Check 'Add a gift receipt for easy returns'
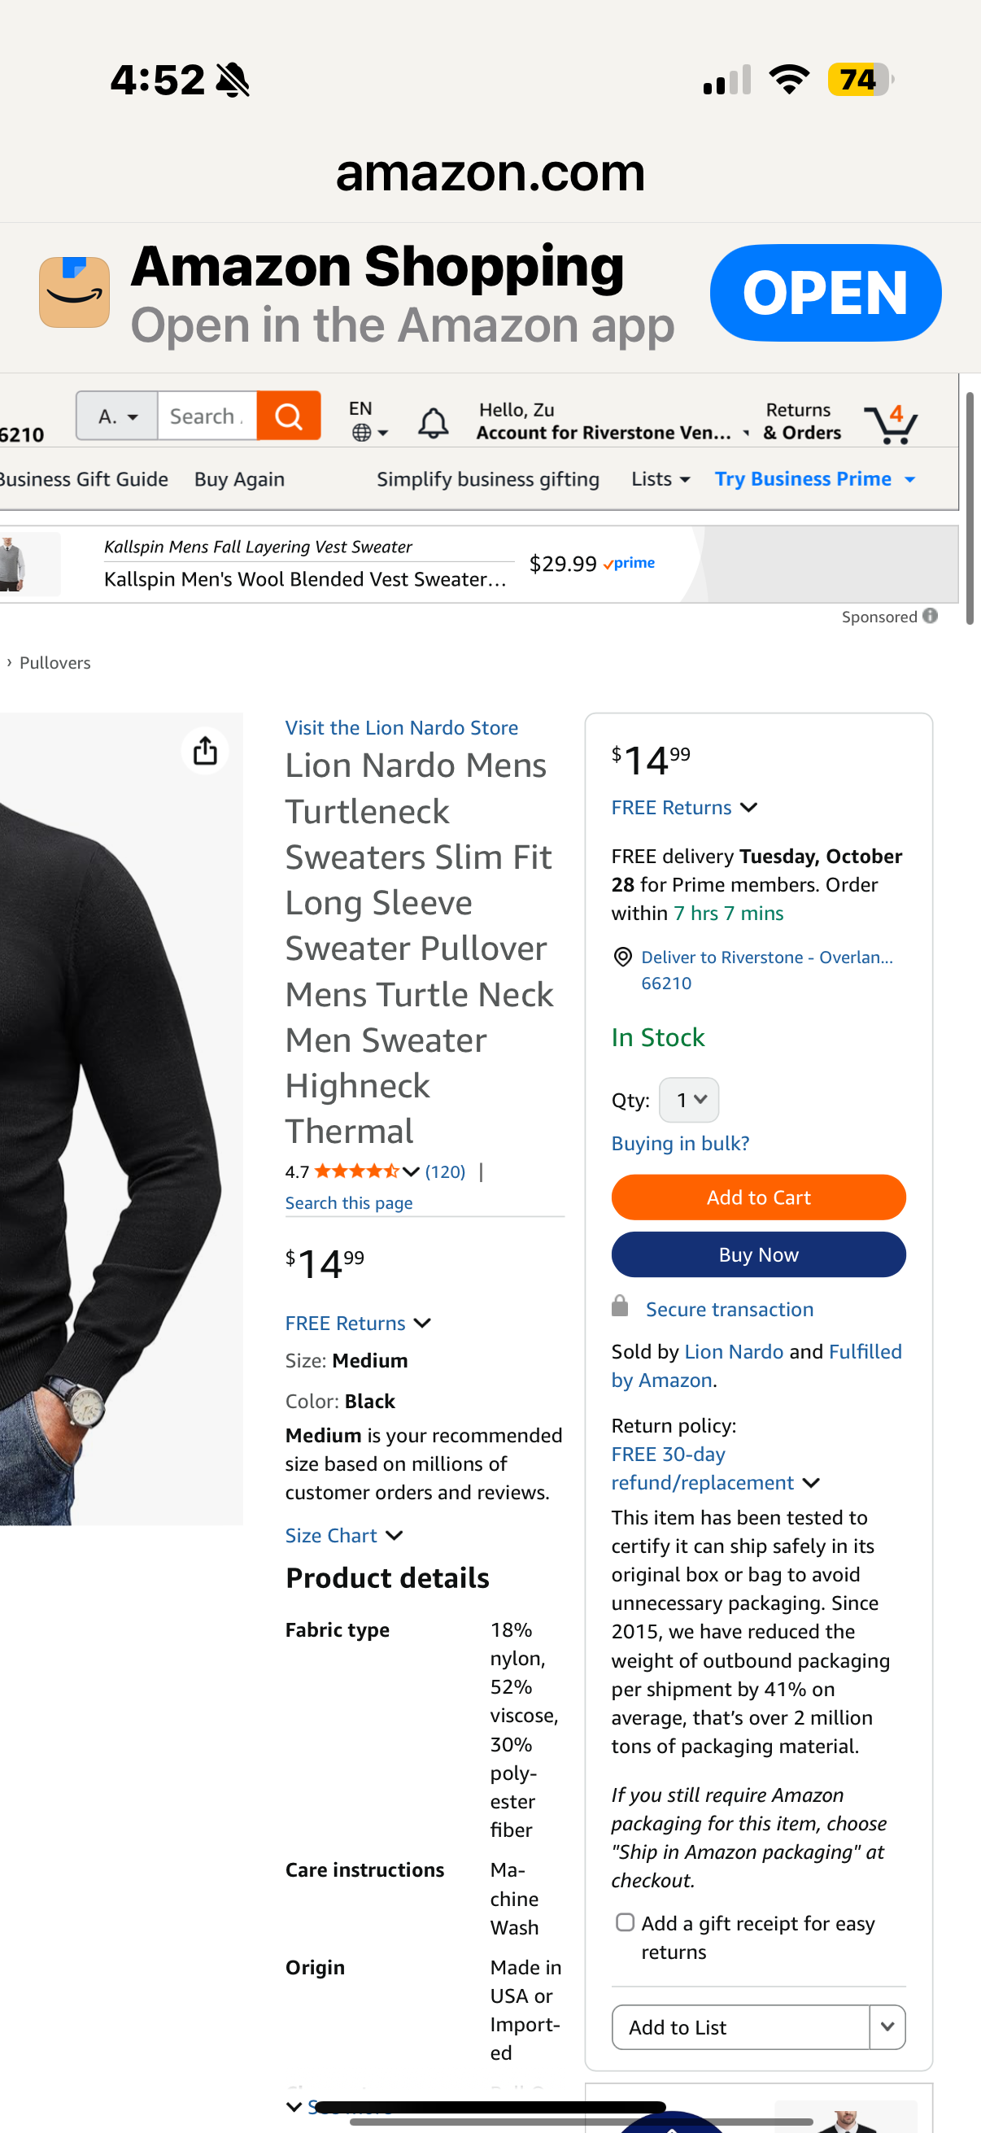981x2133 pixels. 625,1922
